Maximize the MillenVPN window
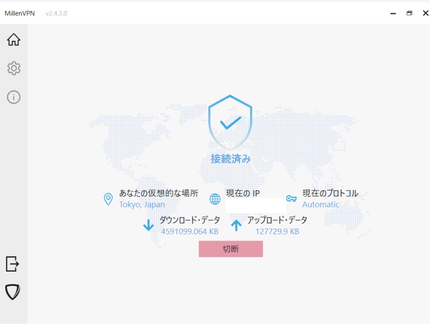 409,13
